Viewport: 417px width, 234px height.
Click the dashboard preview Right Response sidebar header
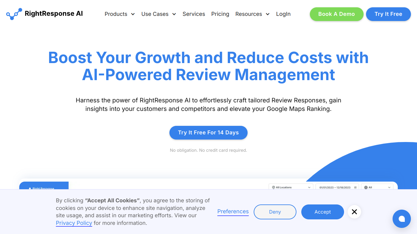[44, 186]
